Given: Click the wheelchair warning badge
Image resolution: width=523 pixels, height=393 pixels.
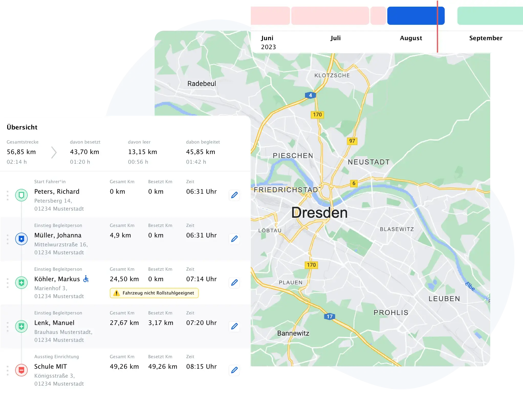Looking at the screenshot, I should [x=154, y=293].
